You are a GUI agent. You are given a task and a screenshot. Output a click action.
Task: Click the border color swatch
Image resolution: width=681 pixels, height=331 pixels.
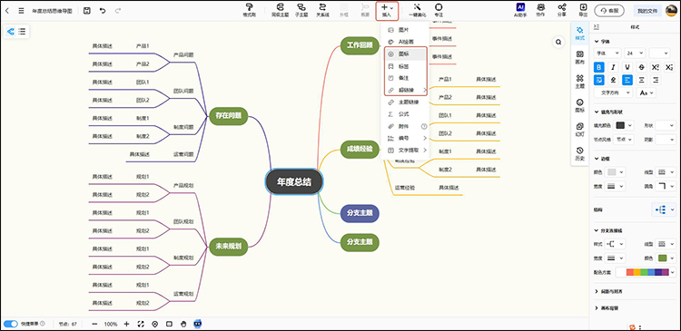tap(611, 172)
